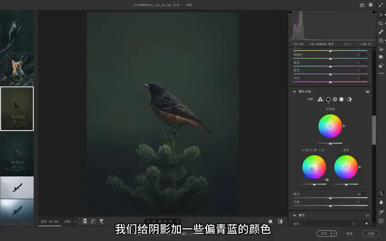Select the Red Eye removal tool
The image size is (386, 241).
(x=381, y=49)
